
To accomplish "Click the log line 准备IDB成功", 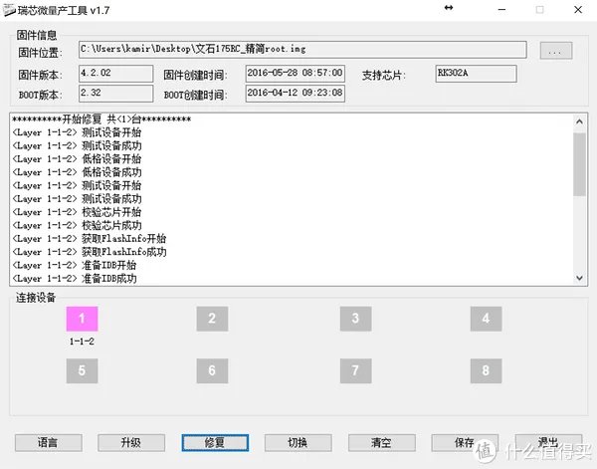I will (x=75, y=279).
